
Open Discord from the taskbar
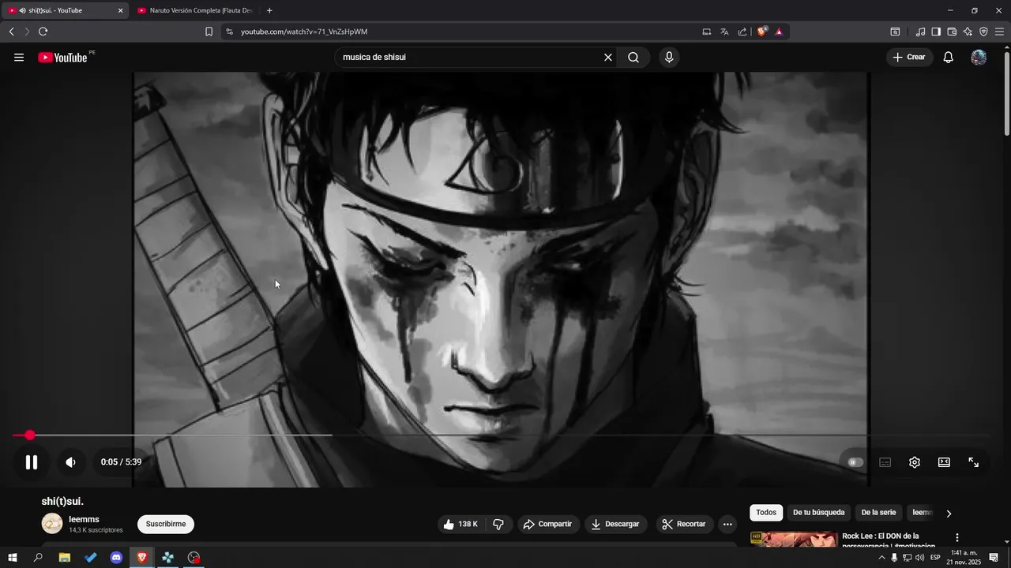point(116,558)
